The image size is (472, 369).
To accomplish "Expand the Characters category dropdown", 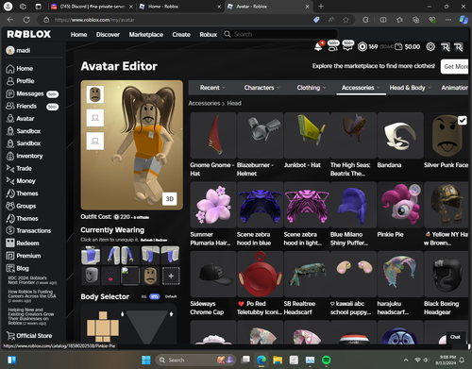I will tap(262, 88).
